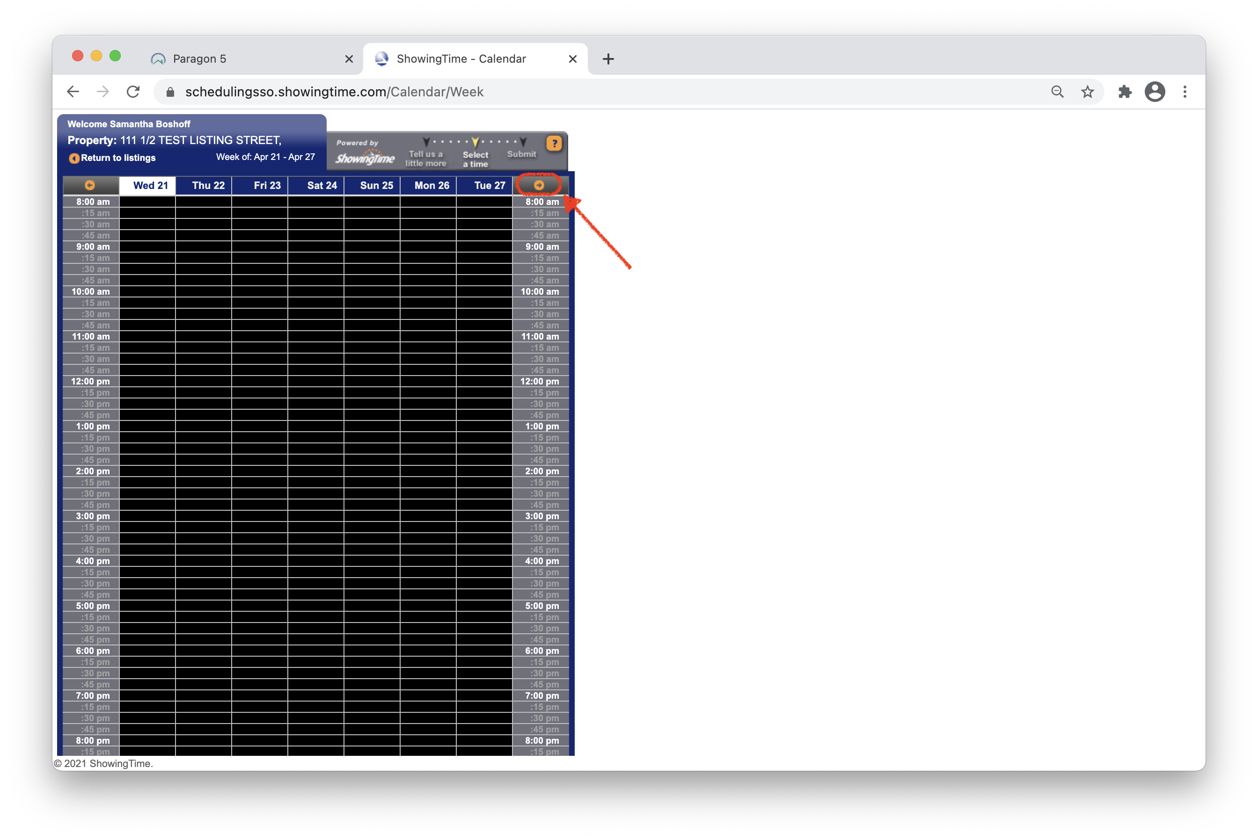Pick the Tue 27 slot at 4:00 pm
The image size is (1258, 840).
[485, 561]
